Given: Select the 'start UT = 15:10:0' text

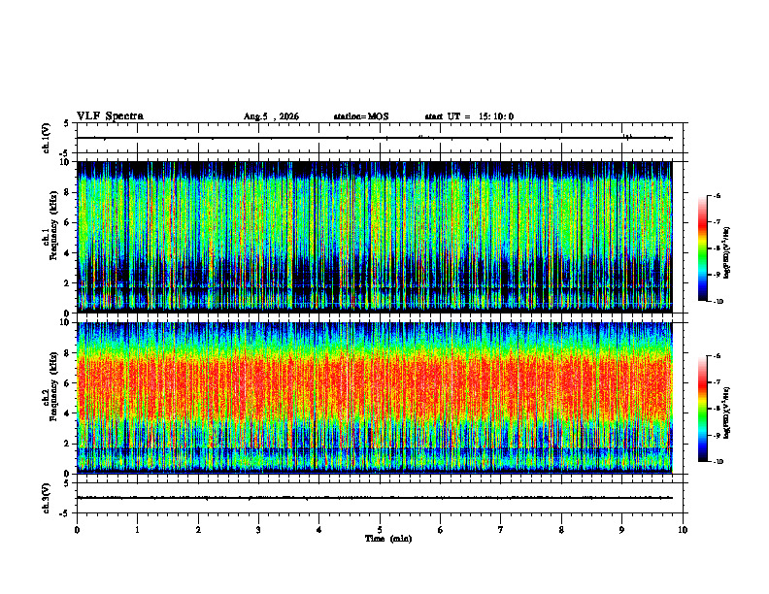Looking at the screenshot, I should coord(469,116).
